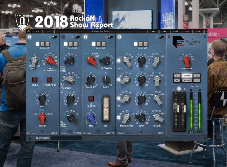Click the red PHASE knob
The height and width of the screenshot is (167, 227).
click(42, 118)
